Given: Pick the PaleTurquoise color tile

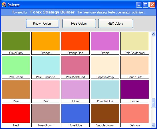Looking at the screenshot, I should (x=46, y=67).
